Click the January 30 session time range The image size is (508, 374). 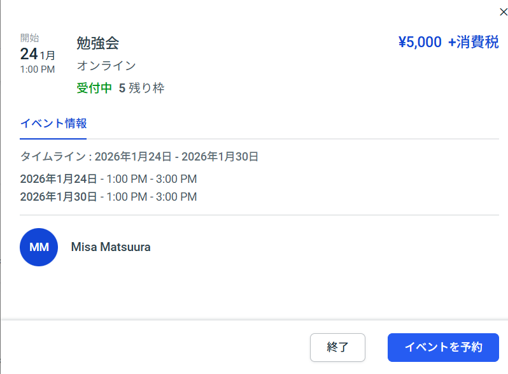[x=152, y=197]
